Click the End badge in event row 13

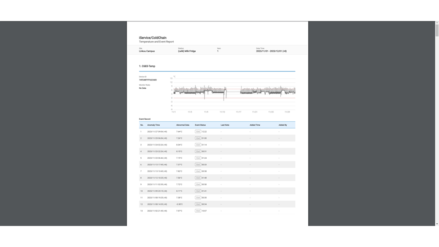point(198,211)
